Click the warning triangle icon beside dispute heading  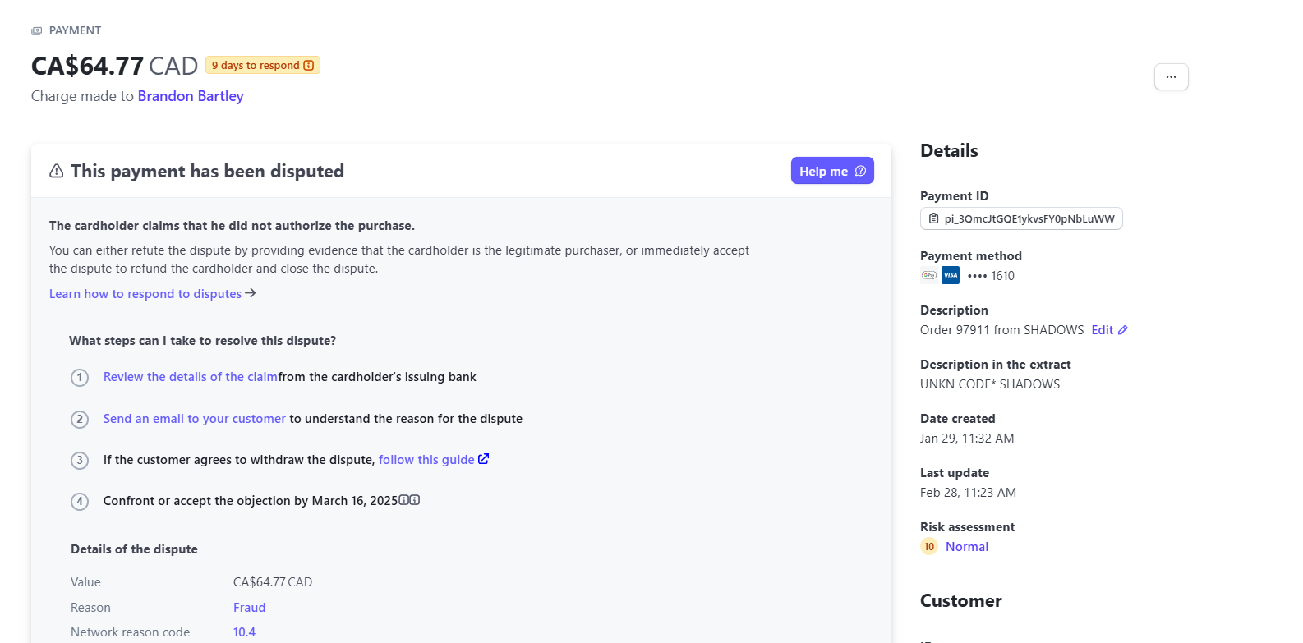[x=57, y=171]
